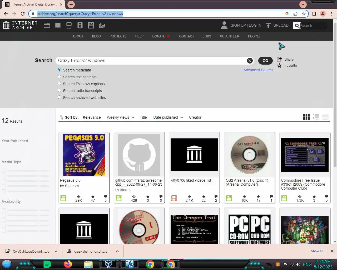Open ABOUT menu item
This screenshot has height=270, width=337.
click(78, 36)
